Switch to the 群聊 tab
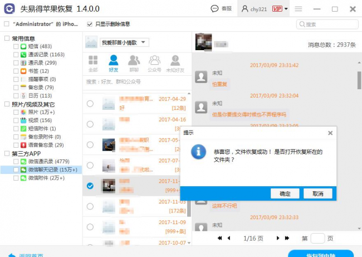Image resolution: width=362 pixels, height=257 pixels. tap(134, 64)
